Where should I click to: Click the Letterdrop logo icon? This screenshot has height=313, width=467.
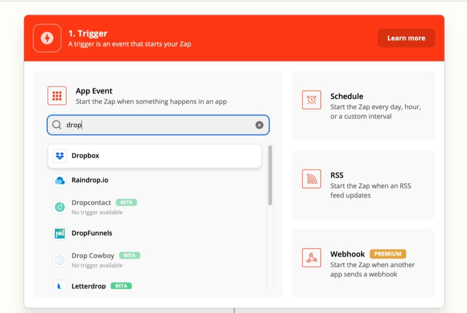60,285
